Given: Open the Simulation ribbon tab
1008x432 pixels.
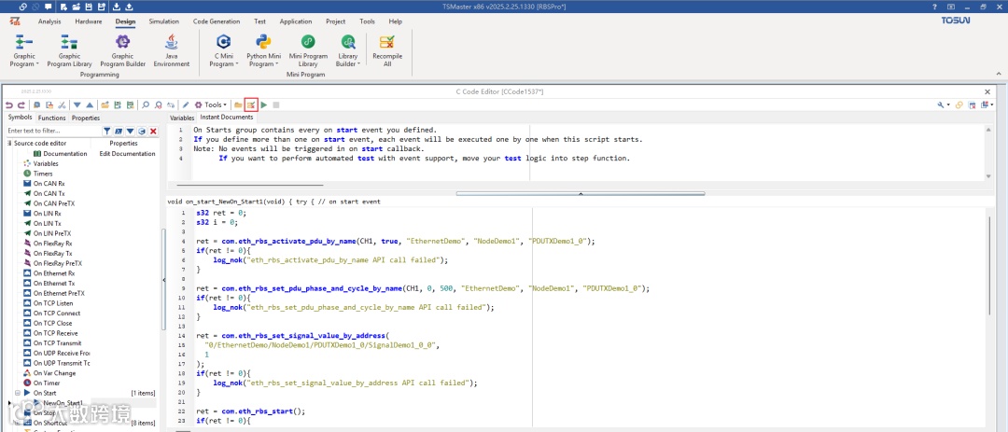Looking at the screenshot, I should pos(164,21).
